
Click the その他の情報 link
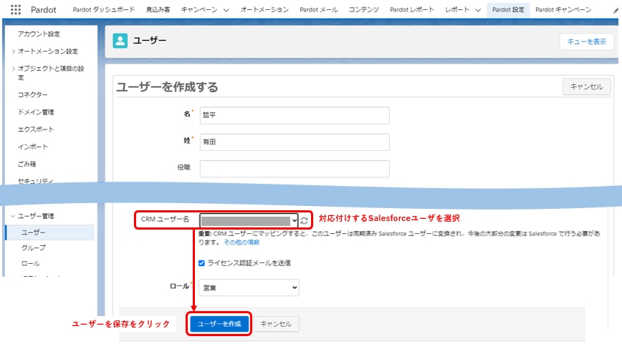pos(241,242)
